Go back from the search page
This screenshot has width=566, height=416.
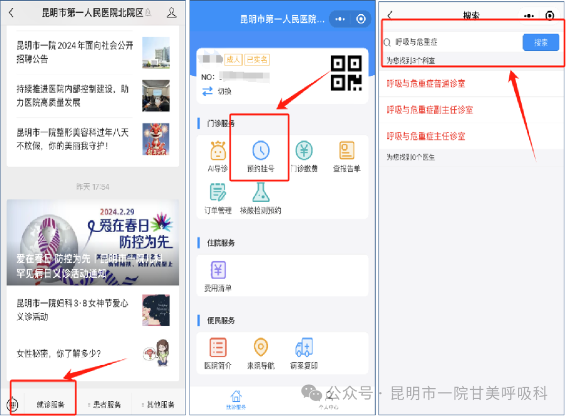tap(389, 15)
